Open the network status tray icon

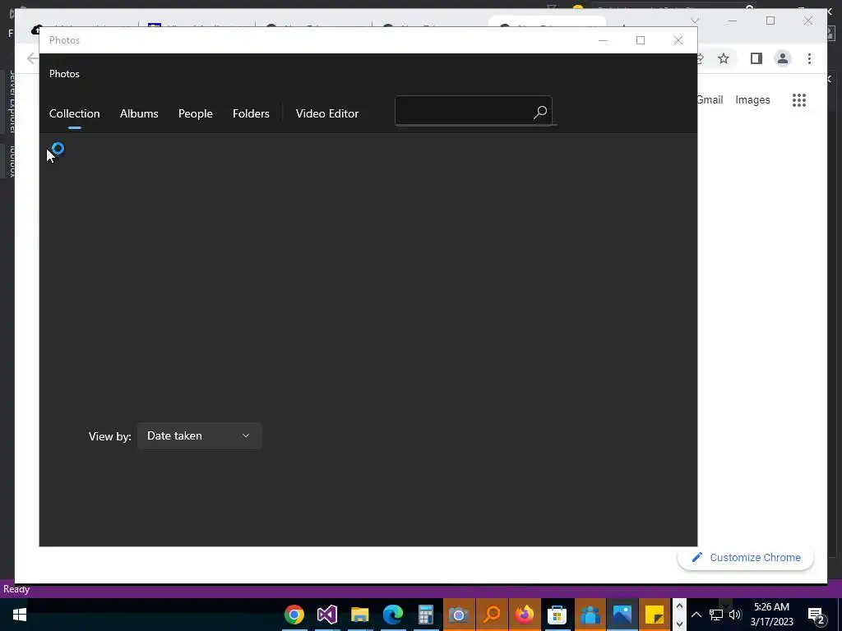click(716, 615)
